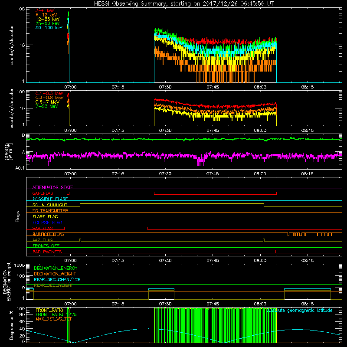This screenshot has height=347, width=347.
Task: Click the 'POSSIBLE_FLARE' flag label
Action: click(x=50, y=199)
